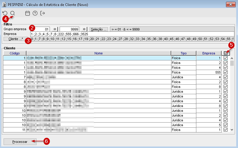This screenshot has width=238, height=148.
Task: Click Tipo cell Fisica for client 11
Action: (183, 130)
